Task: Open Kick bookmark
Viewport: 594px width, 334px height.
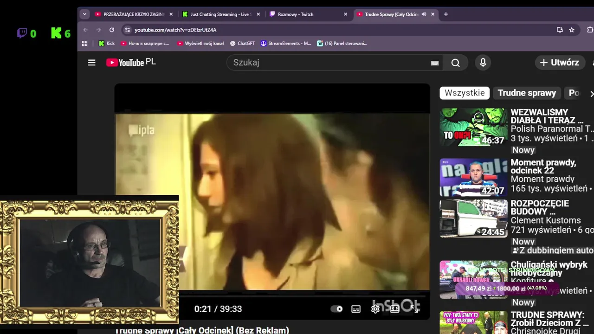Action: 106,43
